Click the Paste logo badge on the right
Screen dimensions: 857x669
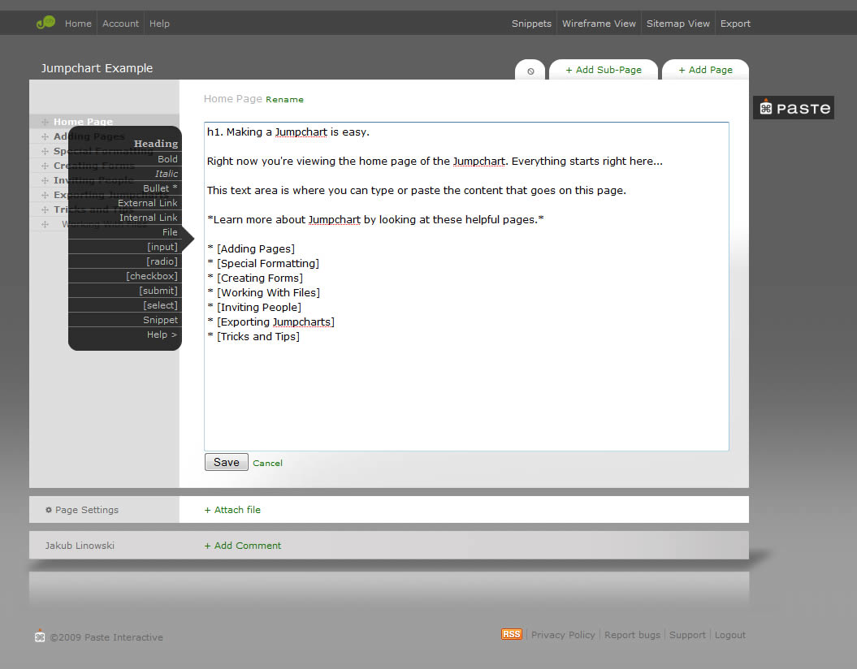(794, 108)
